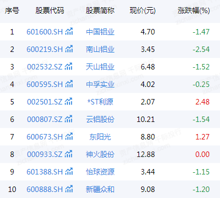Screen dimensions: 220x198
Task: Open chart icon beside 002532.SZ
Action: [x=69, y=67]
